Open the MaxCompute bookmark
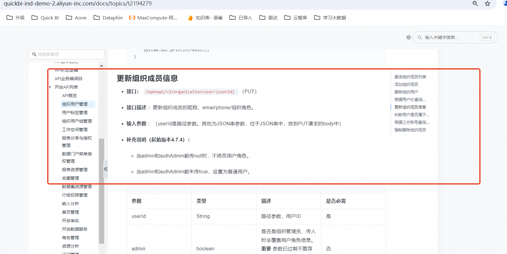 pyautogui.click(x=153, y=18)
